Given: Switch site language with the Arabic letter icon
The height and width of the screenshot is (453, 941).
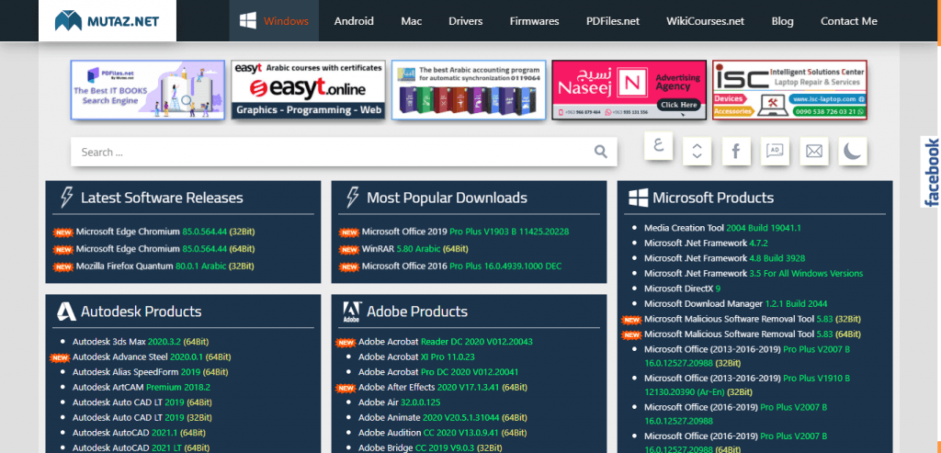Looking at the screenshot, I should click(x=658, y=146).
